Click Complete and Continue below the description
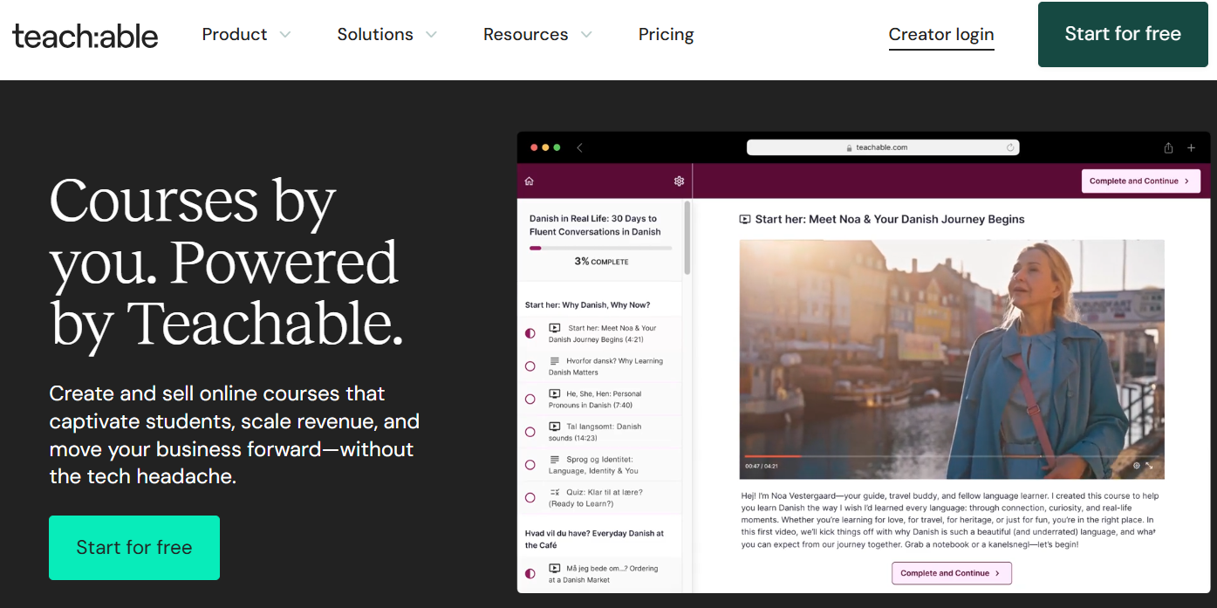Image resolution: width=1217 pixels, height=608 pixels. (x=952, y=573)
